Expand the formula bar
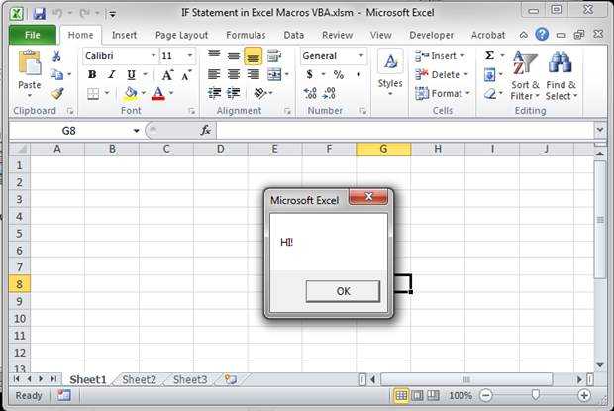This screenshot has width=614, height=411. point(600,130)
